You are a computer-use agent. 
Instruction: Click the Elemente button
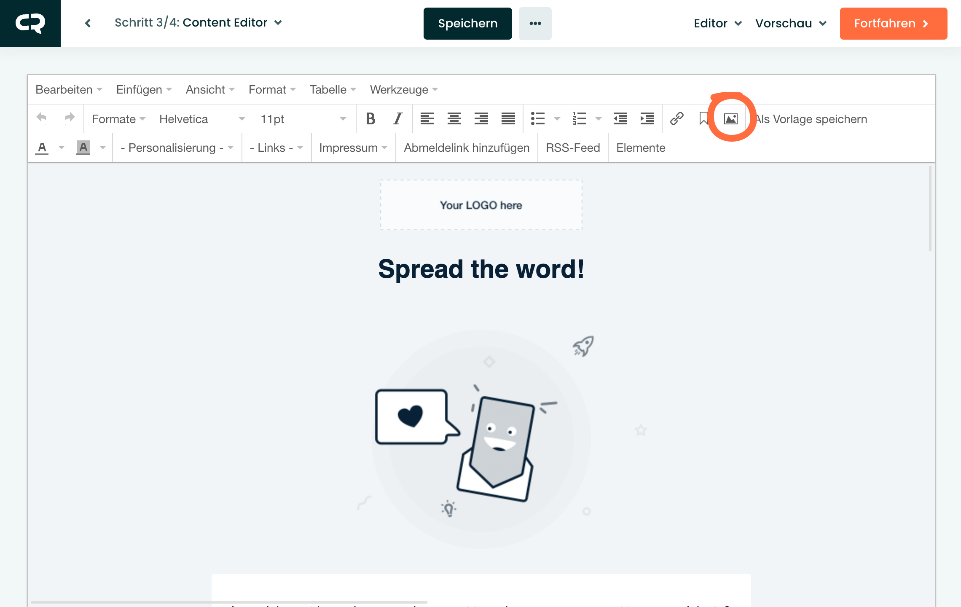[x=641, y=148]
